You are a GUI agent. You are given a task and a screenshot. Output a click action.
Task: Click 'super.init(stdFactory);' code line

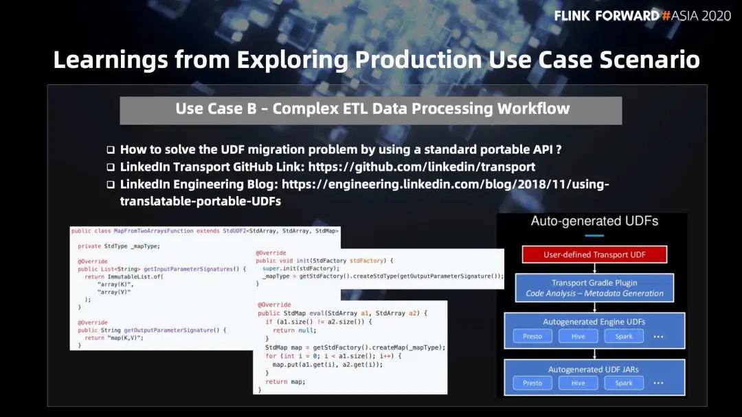[x=301, y=268]
